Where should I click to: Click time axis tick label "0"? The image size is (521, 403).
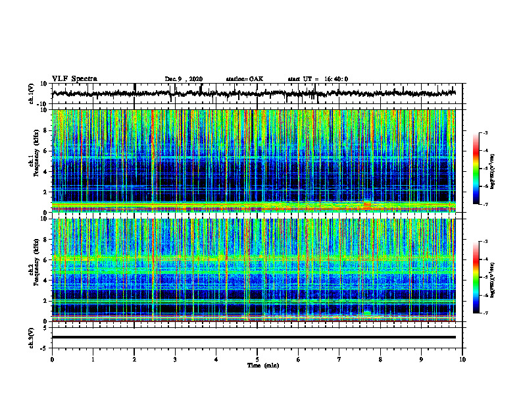point(52,360)
